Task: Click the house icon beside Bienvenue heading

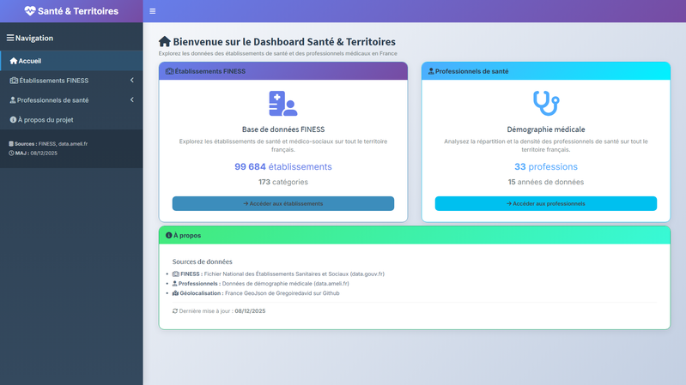Action: click(x=165, y=41)
